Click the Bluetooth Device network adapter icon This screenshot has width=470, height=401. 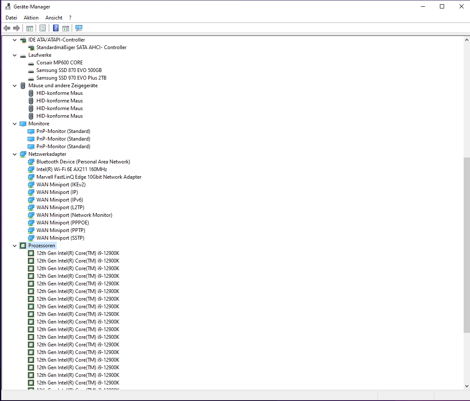[x=31, y=162]
